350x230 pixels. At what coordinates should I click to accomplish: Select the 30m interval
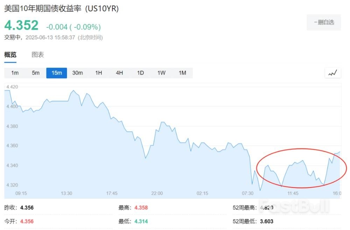click(x=77, y=73)
